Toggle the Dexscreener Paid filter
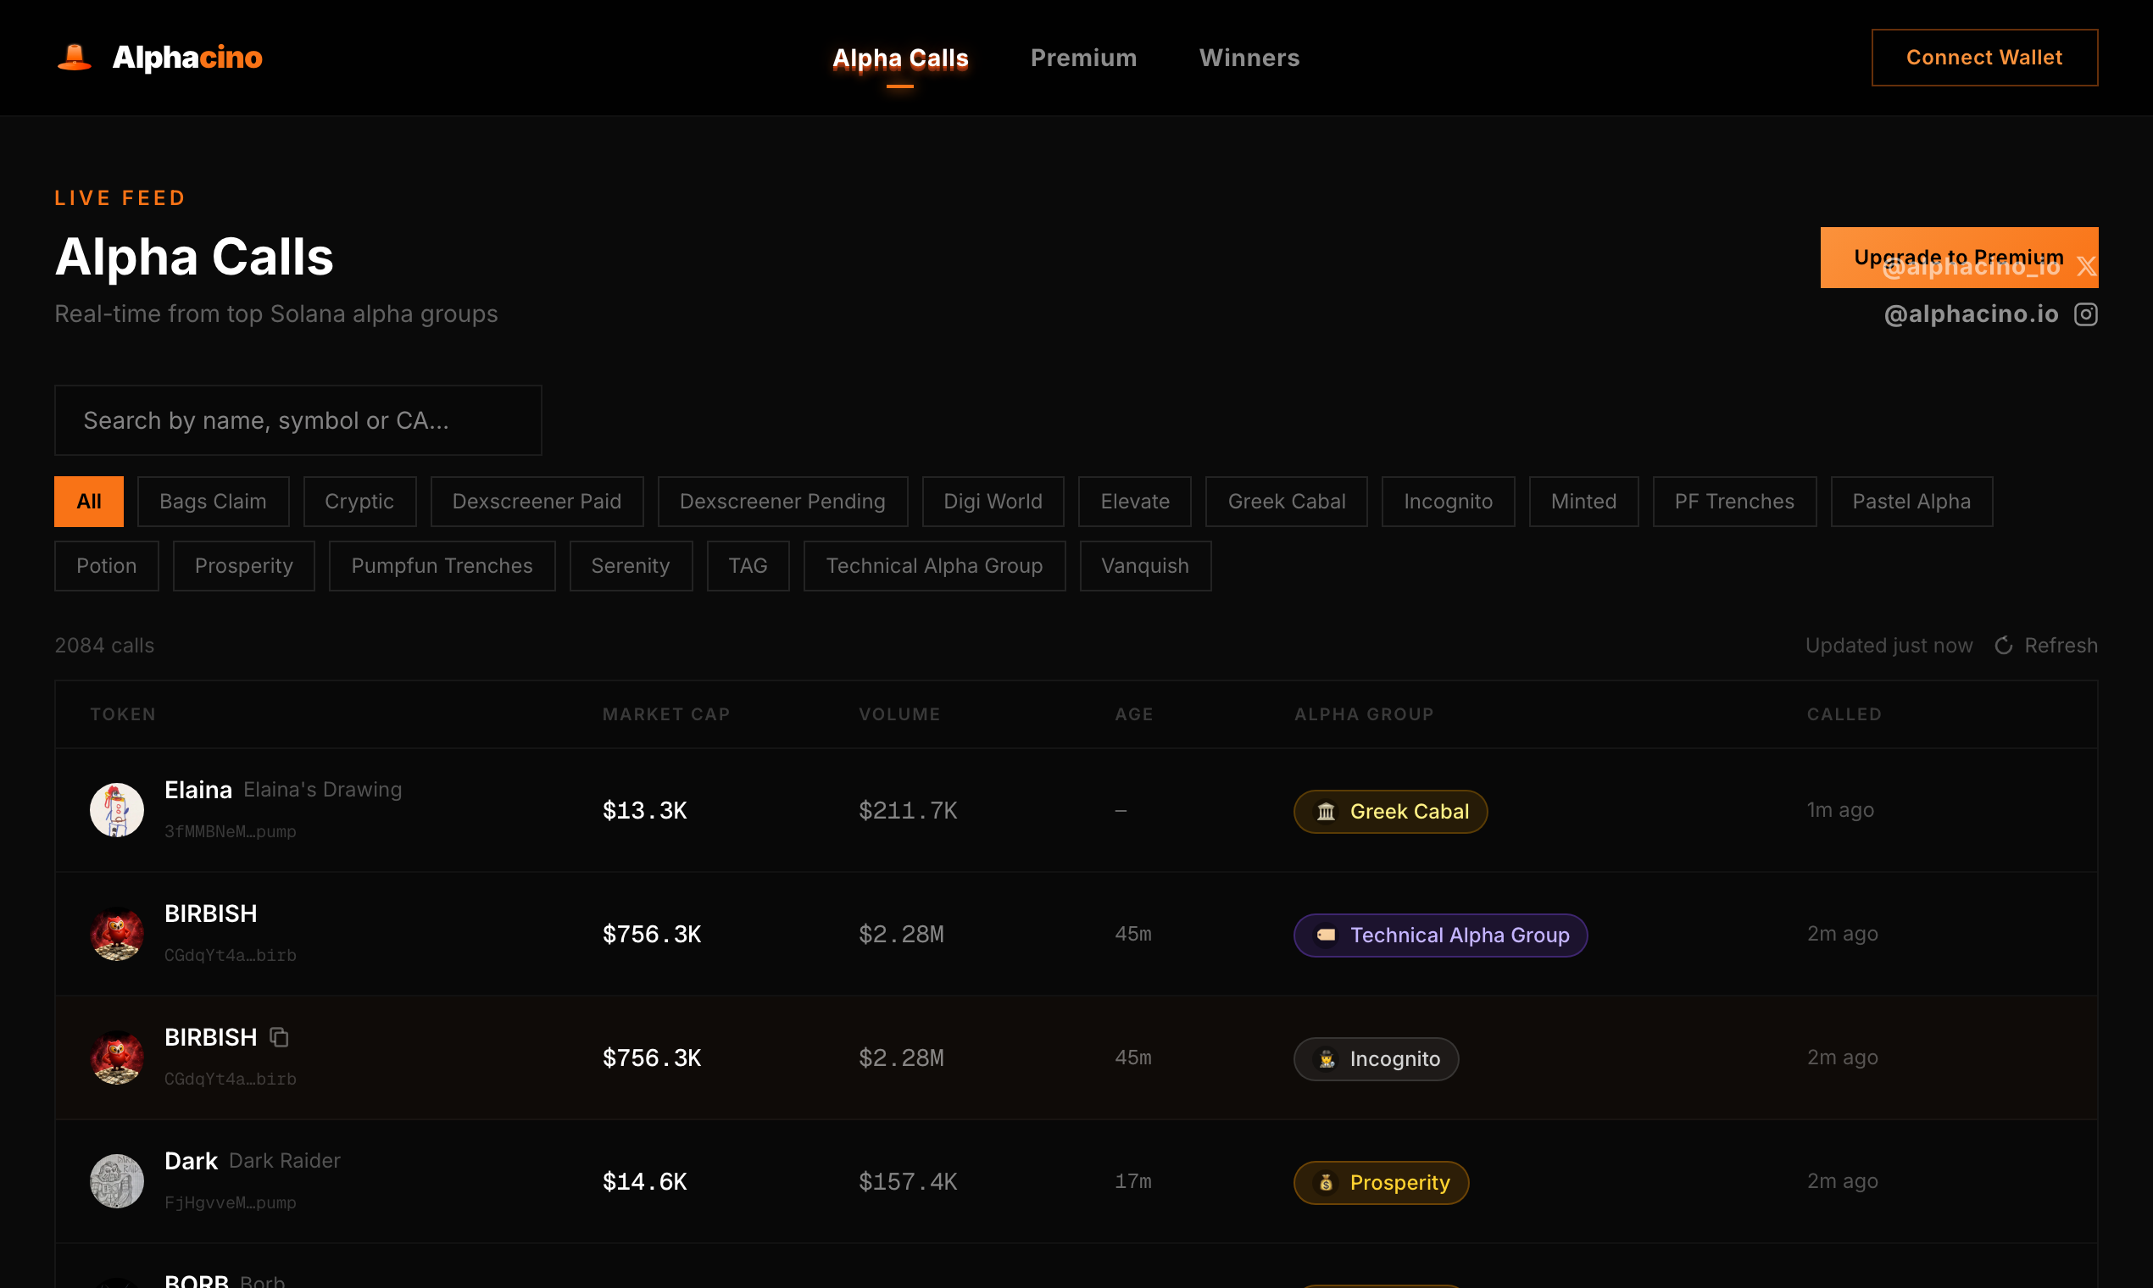The width and height of the screenshot is (2153, 1288). (537, 502)
